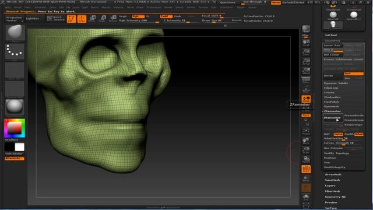Click the Rotate view icon in right shelf
Viewport: 373px width, 210px height.
tap(306, 159)
